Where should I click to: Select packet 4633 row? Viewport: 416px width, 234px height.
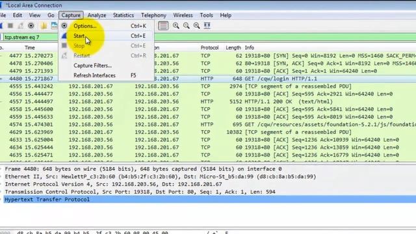coord(208,140)
